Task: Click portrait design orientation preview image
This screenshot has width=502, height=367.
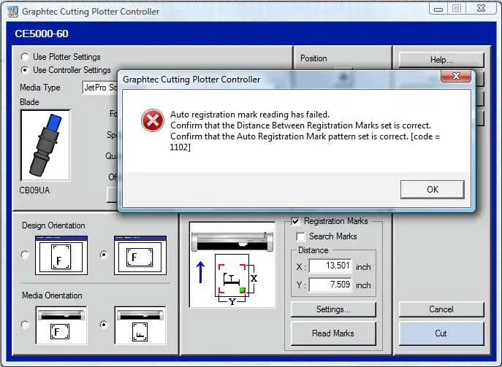Action: [x=61, y=255]
